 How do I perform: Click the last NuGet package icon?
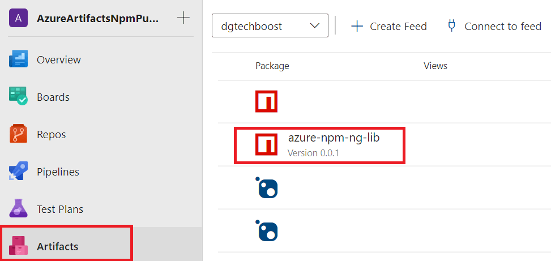(266, 230)
